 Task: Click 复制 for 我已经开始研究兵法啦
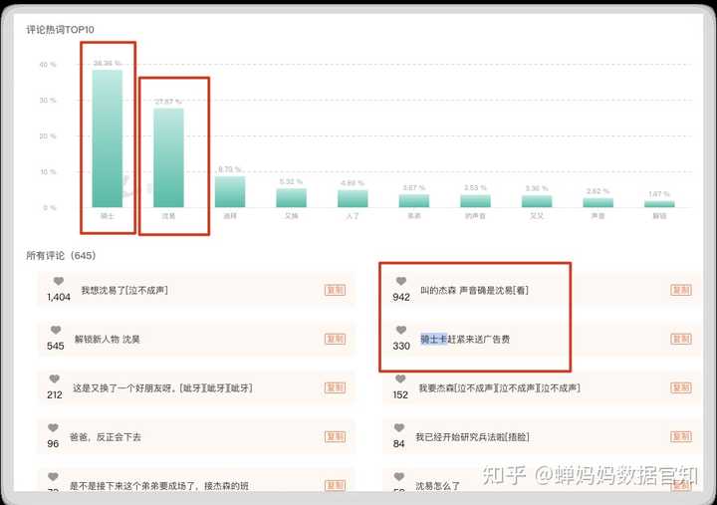point(681,437)
